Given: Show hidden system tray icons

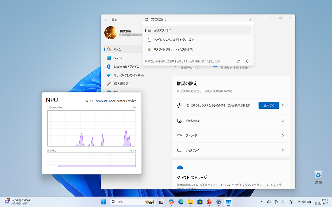Looking at the screenshot, I should (x=262, y=202).
